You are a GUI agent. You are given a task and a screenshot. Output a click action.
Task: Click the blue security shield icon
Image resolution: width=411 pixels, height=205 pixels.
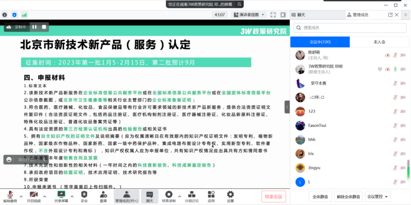coord(14,15)
